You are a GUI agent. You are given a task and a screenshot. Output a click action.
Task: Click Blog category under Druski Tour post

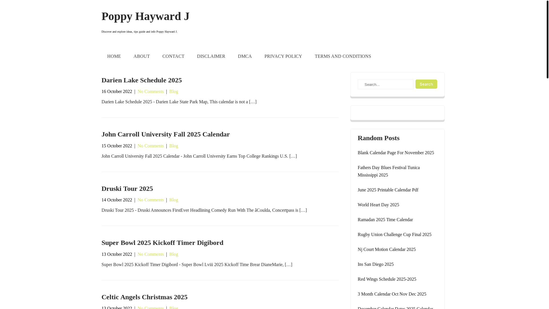point(174,200)
